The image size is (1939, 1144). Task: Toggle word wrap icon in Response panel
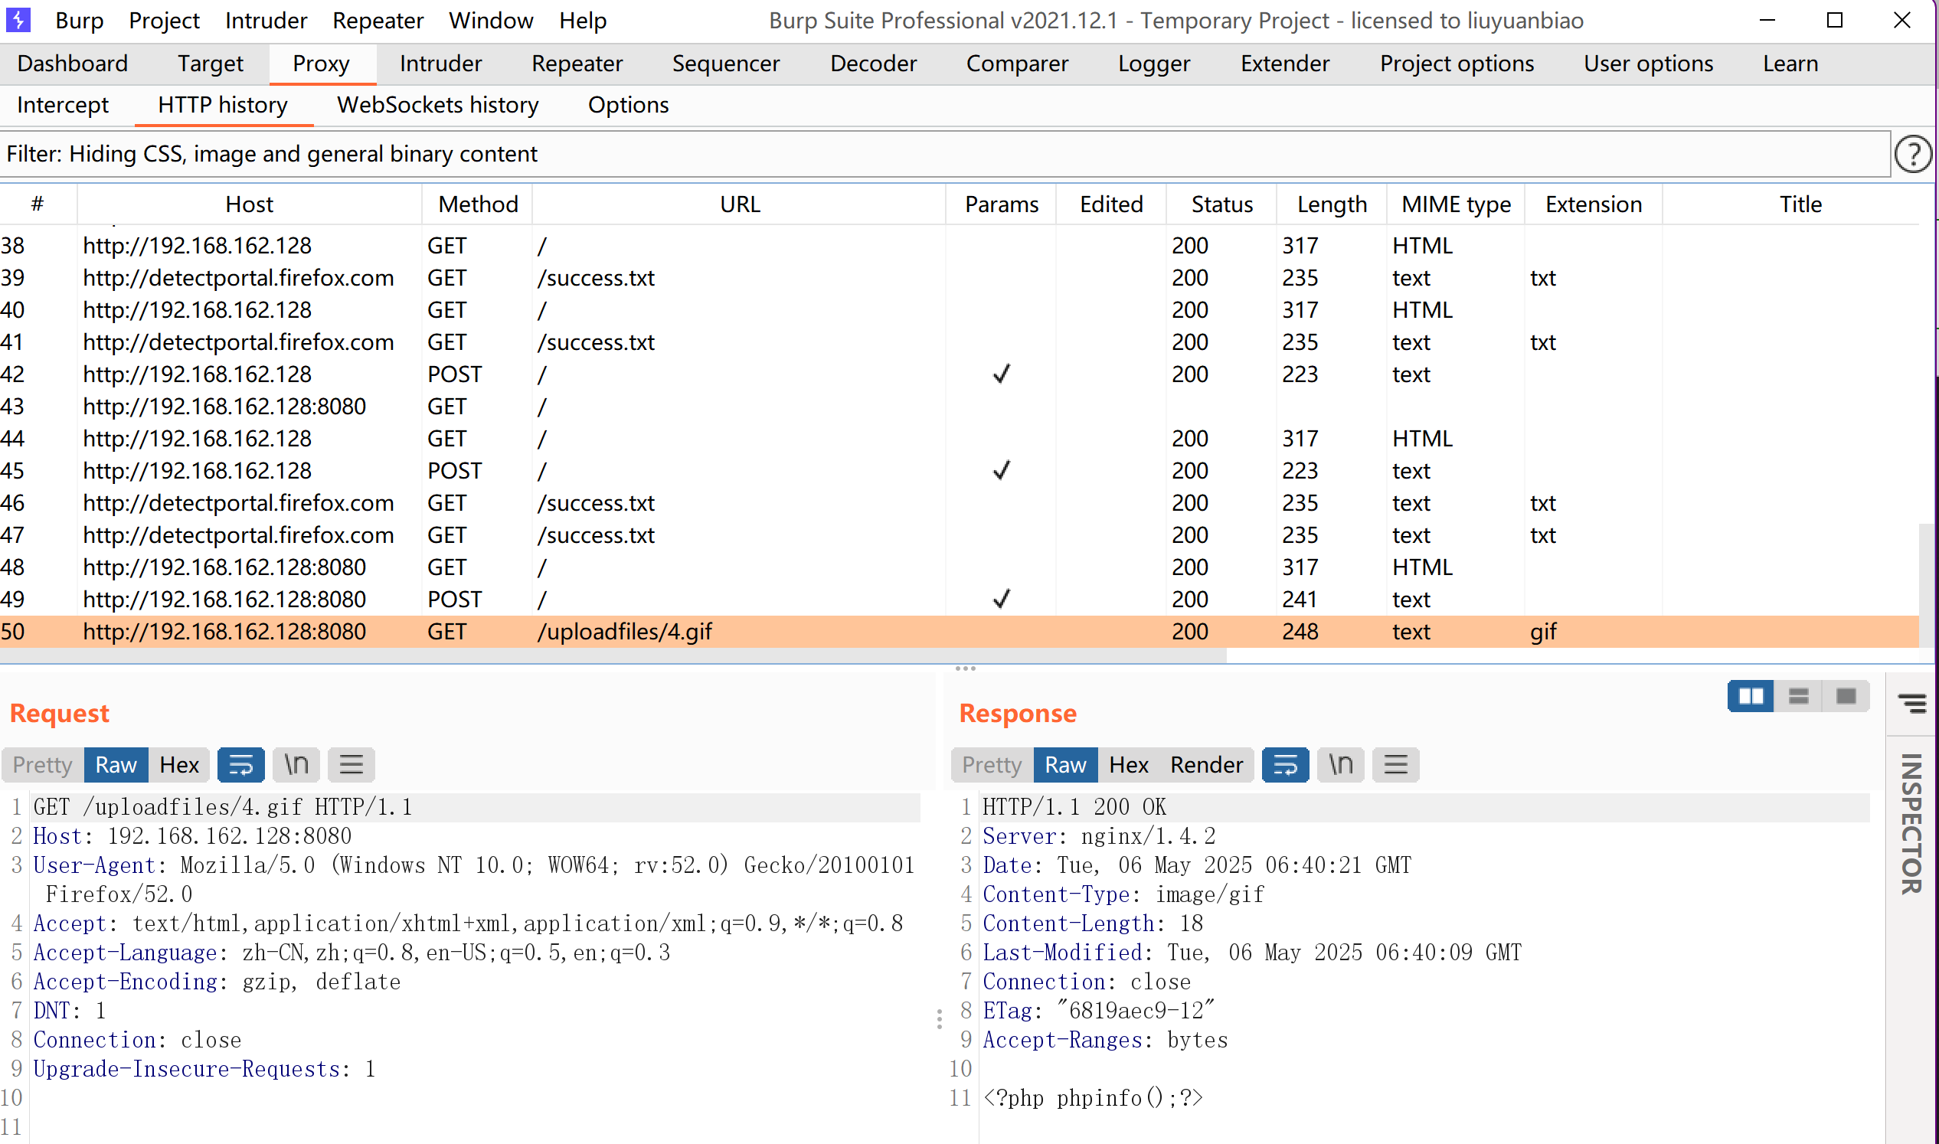(x=1284, y=765)
